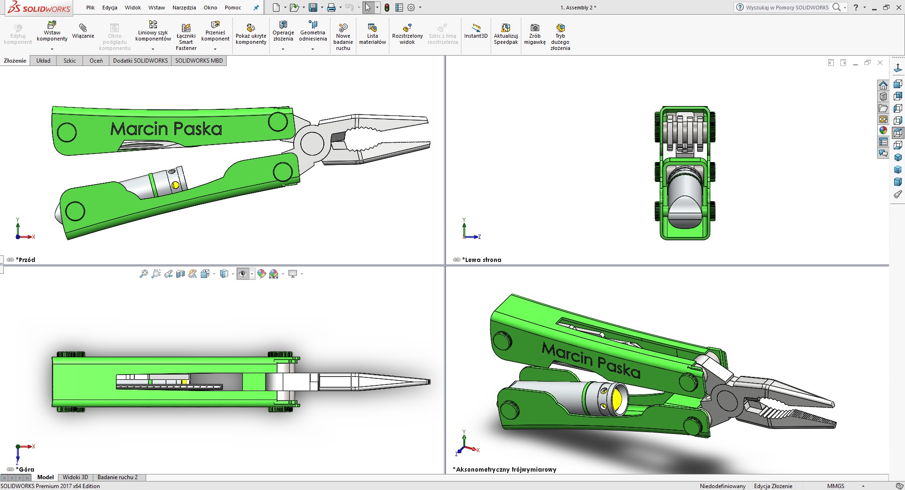Click the '1. Assembly 2 *' document title

pos(578,8)
